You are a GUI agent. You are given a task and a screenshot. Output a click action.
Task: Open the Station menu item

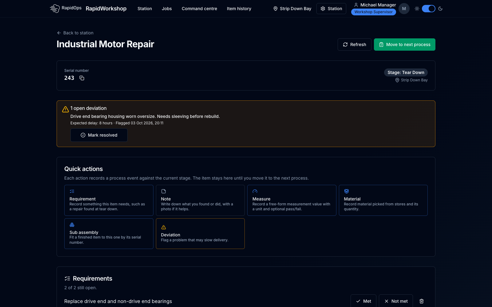click(x=145, y=9)
